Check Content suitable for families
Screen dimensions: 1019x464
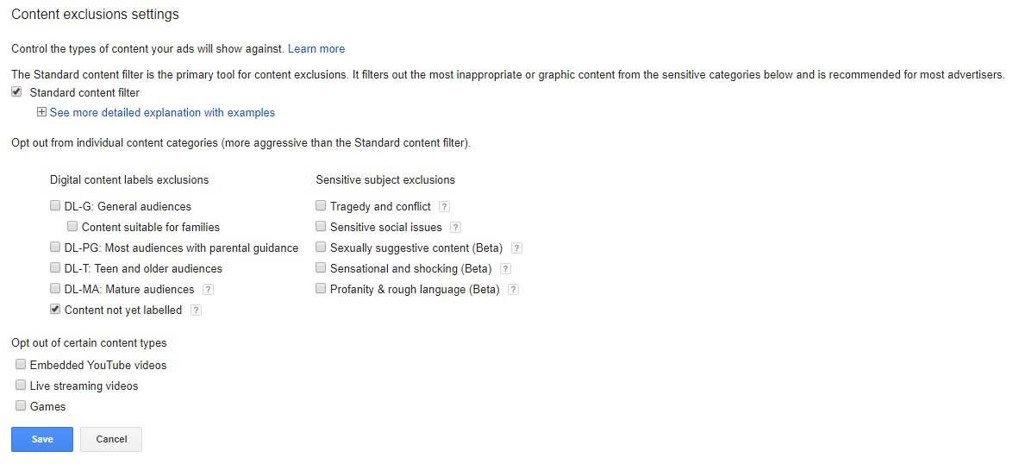pos(72,228)
